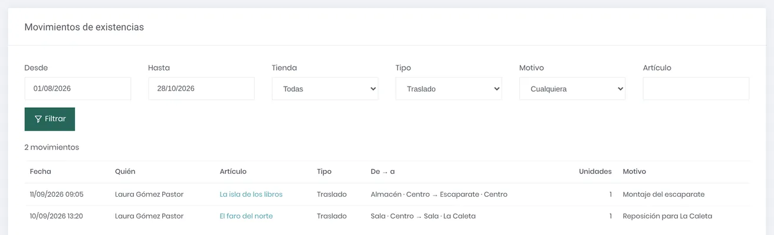Click the Tipo column header in table
Screen dimensions: 774x235
click(324, 171)
